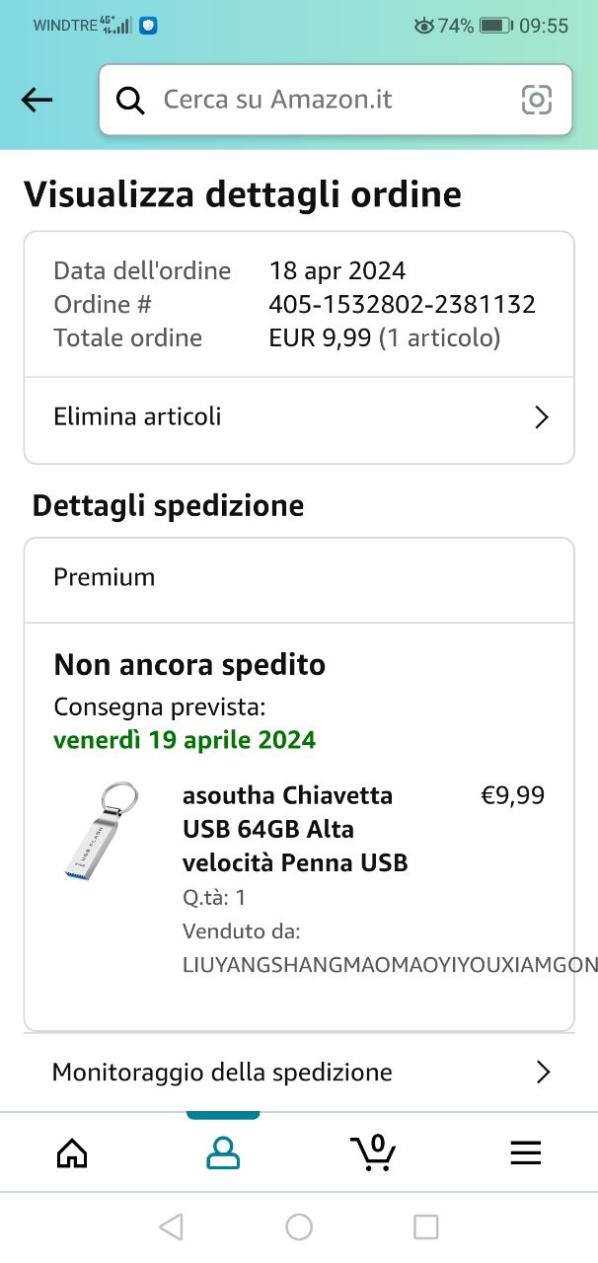Tap the search magnifier icon
Image resolution: width=598 pixels, height=1263 pixels.
[130, 100]
